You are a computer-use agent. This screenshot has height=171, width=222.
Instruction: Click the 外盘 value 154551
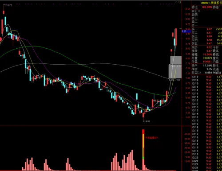[207, 62]
